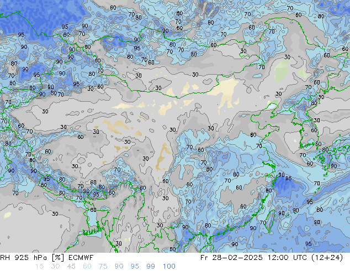350x271 pixels.
Task: Click legend value '15' below title
Action: [39, 267]
